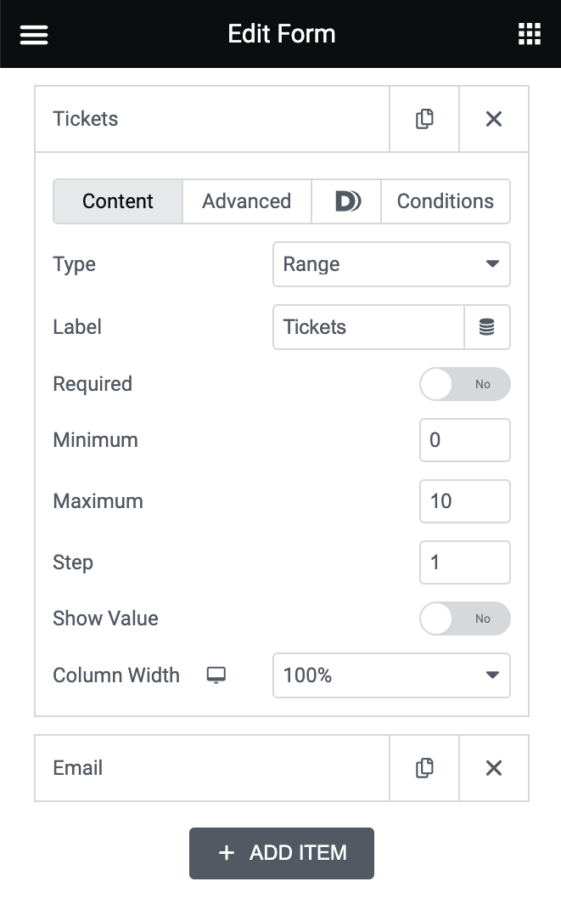Open the Conditions tab
The height and width of the screenshot is (904, 561).
click(x=445, y=201)
